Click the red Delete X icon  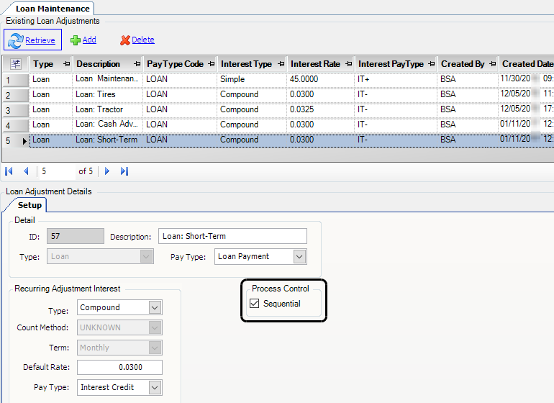pyautogui.click(x=125, y=40)
